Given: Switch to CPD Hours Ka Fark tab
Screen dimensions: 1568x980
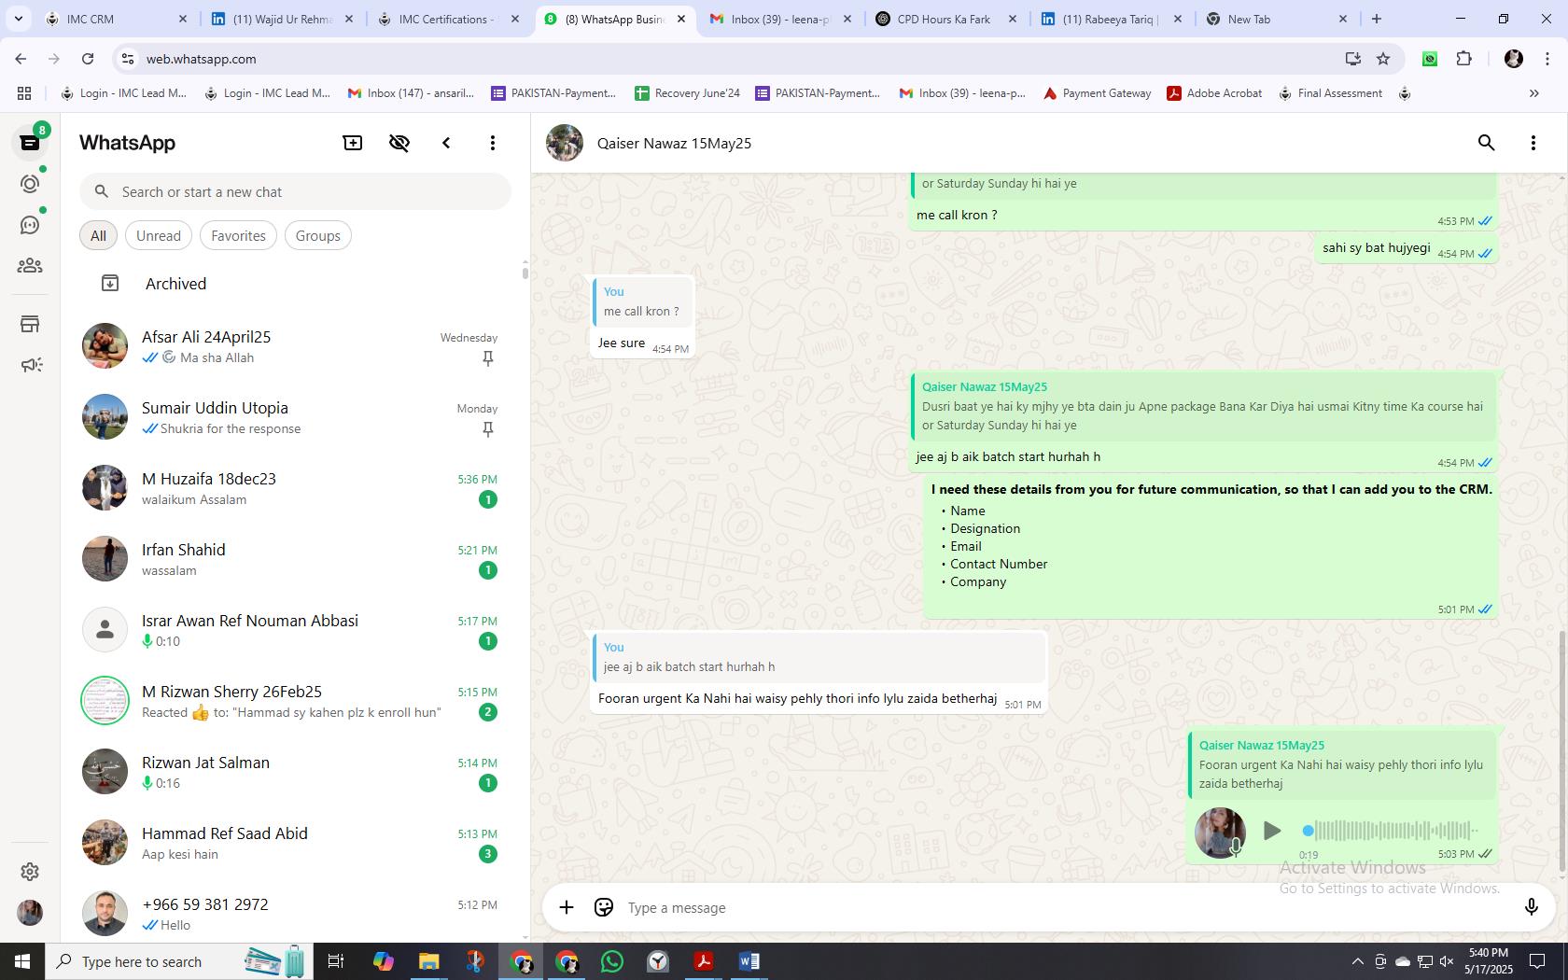Looking at the screenshot, I should tap(944, 19).
